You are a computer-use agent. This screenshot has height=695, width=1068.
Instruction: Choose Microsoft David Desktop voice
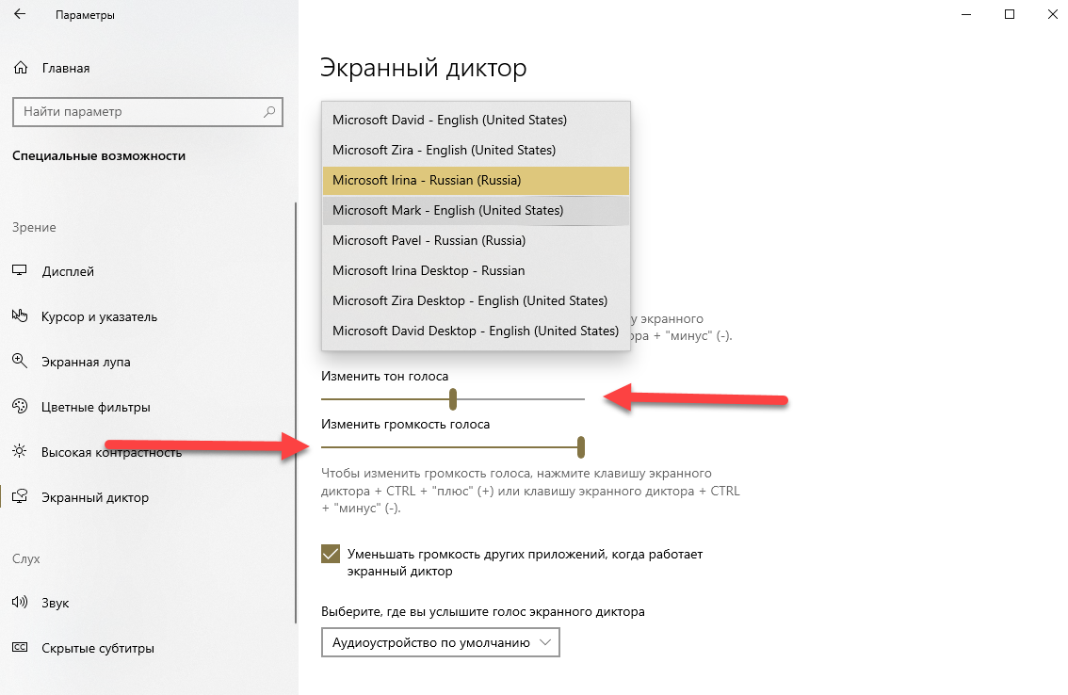(x=476, y=331)
